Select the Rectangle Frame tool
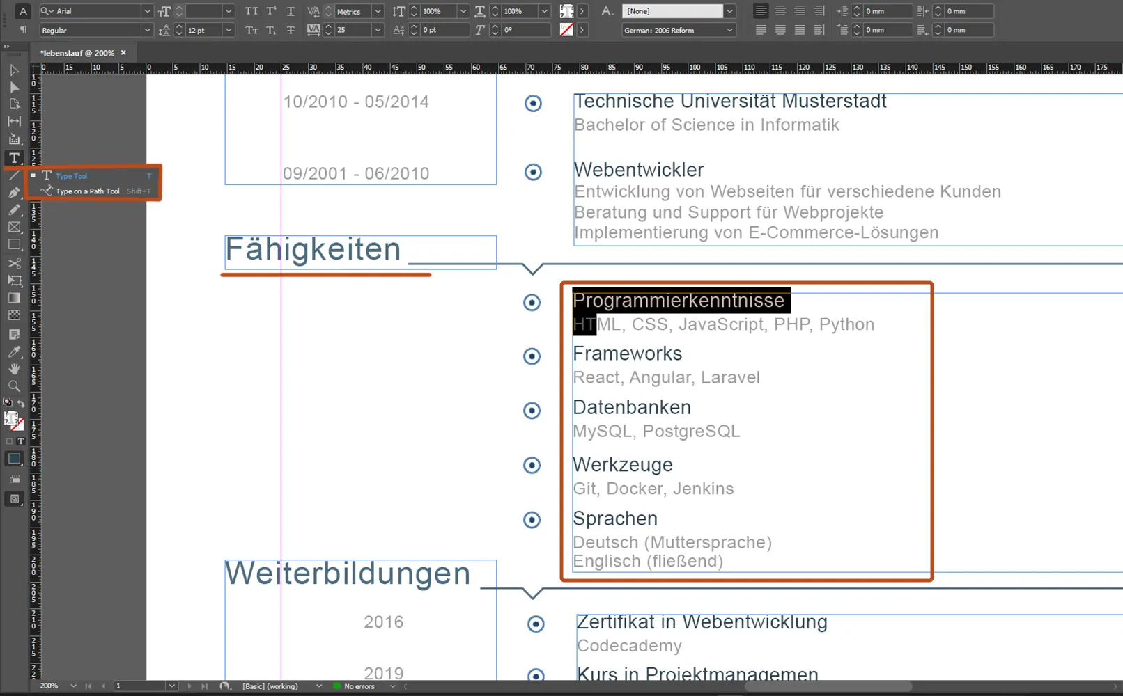 [14, 227]
